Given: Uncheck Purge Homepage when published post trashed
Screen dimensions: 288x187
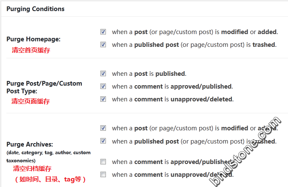Looking at the screenshot, I should click(x=103, y=44).
